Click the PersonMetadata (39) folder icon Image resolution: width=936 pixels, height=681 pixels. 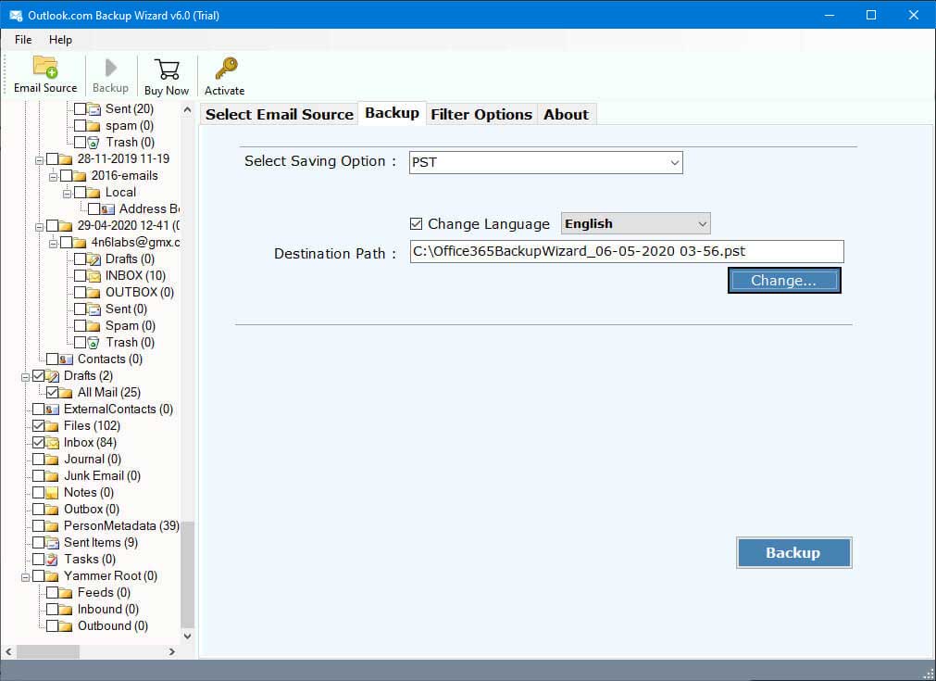point(53,526)
